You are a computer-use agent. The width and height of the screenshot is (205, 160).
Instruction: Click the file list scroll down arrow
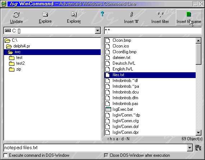point(198,133)
